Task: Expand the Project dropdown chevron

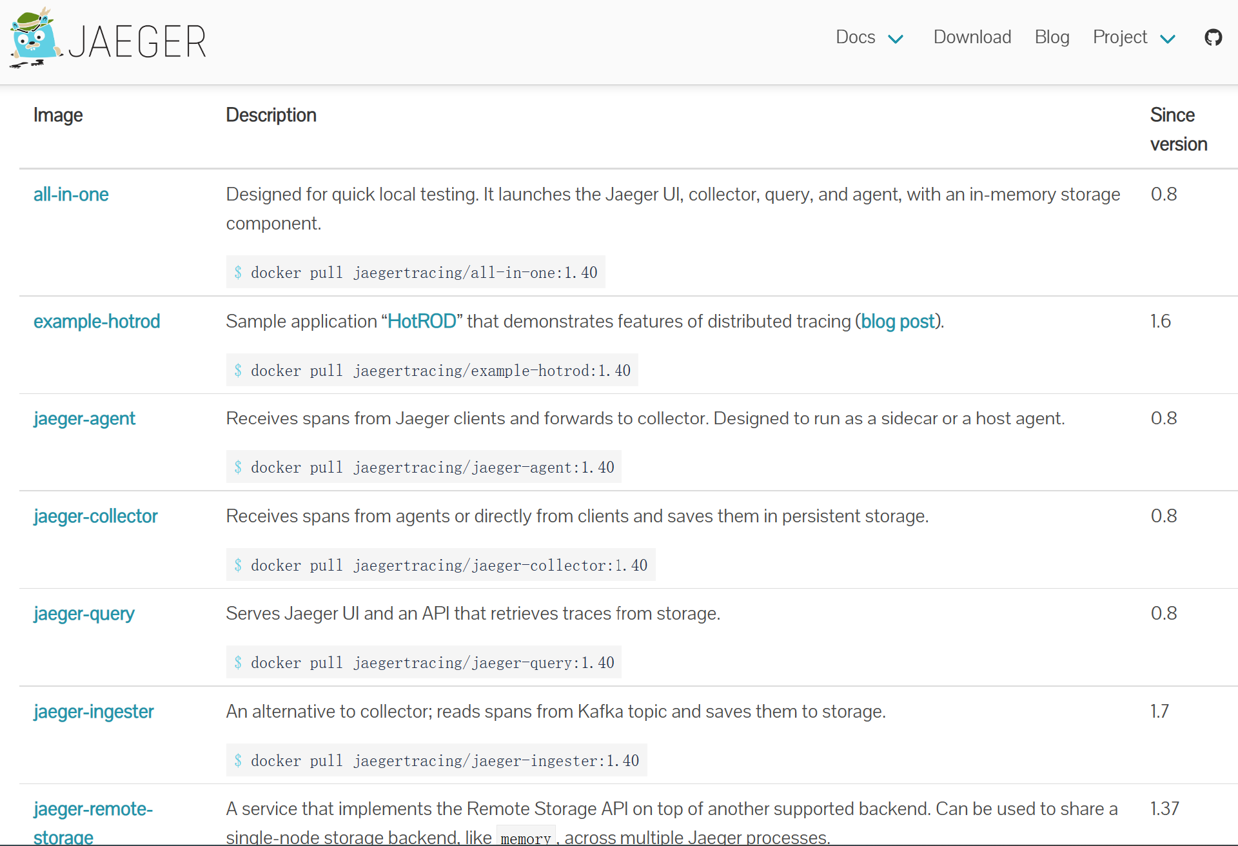Action: [x=1168, y=39]
